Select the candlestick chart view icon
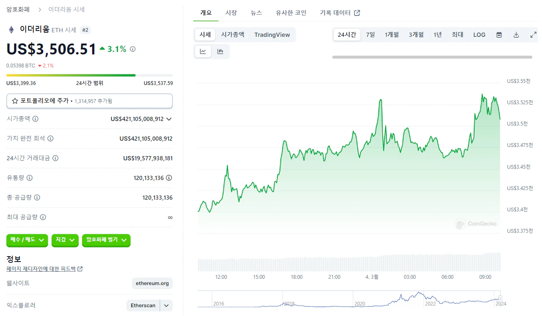Viewport: 542px width, 316px height. pos(220,51)
